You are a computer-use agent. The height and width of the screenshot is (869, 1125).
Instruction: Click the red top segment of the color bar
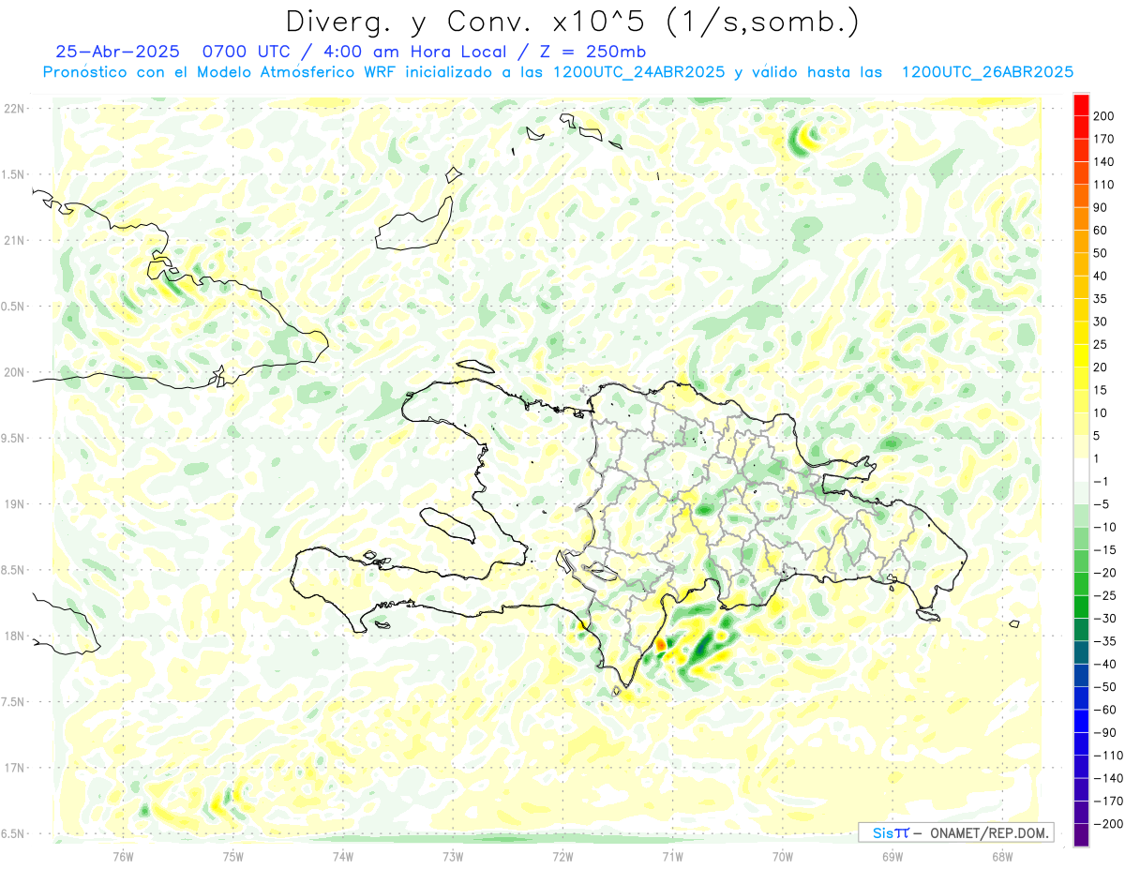[1082, 105]
